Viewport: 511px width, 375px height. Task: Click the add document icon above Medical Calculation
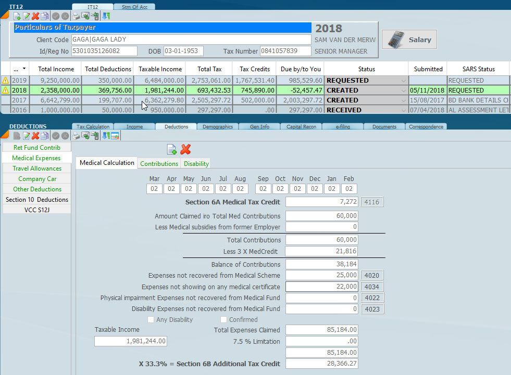pos(172,150)
